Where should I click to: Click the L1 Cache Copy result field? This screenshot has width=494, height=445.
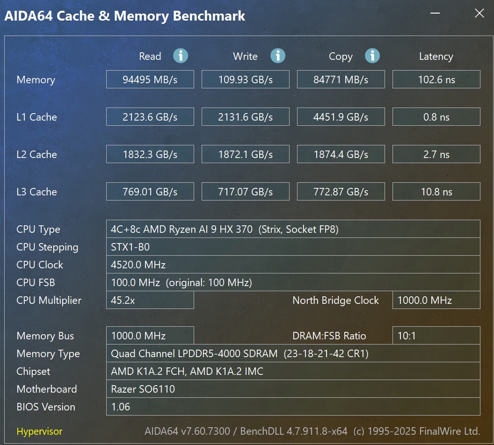point(341,117)
